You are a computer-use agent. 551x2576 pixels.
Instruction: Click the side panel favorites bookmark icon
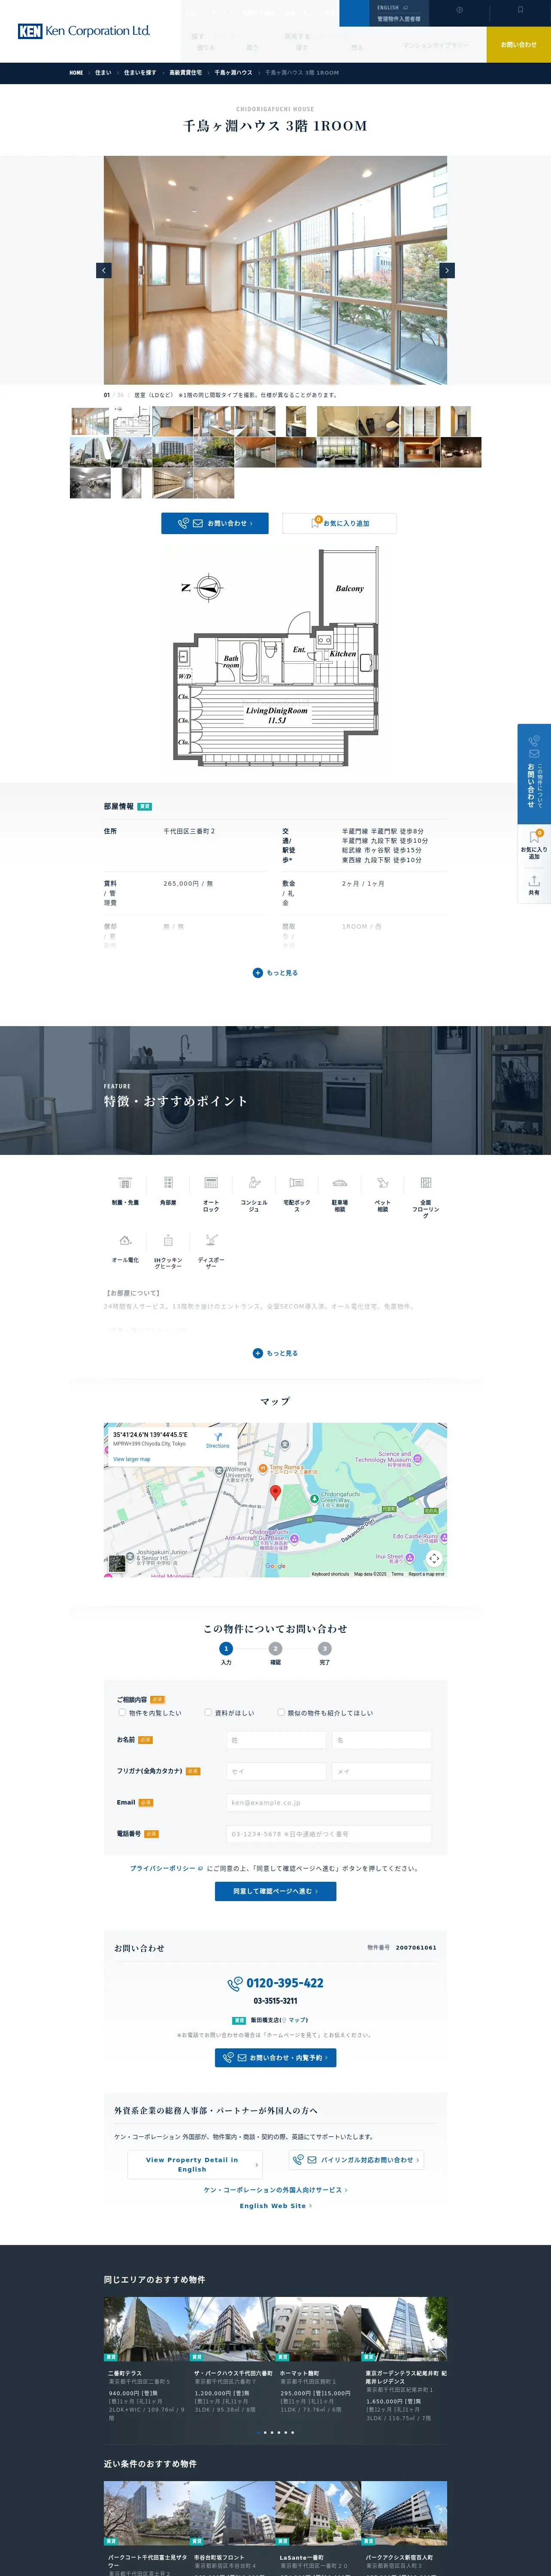pyautogui.click(x=534, y=838)
